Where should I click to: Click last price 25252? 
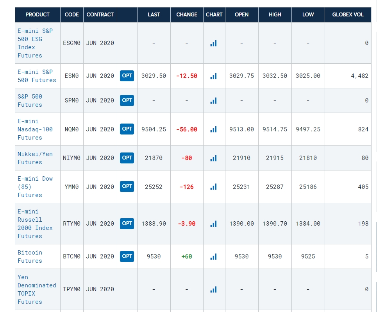pos(154,187)
